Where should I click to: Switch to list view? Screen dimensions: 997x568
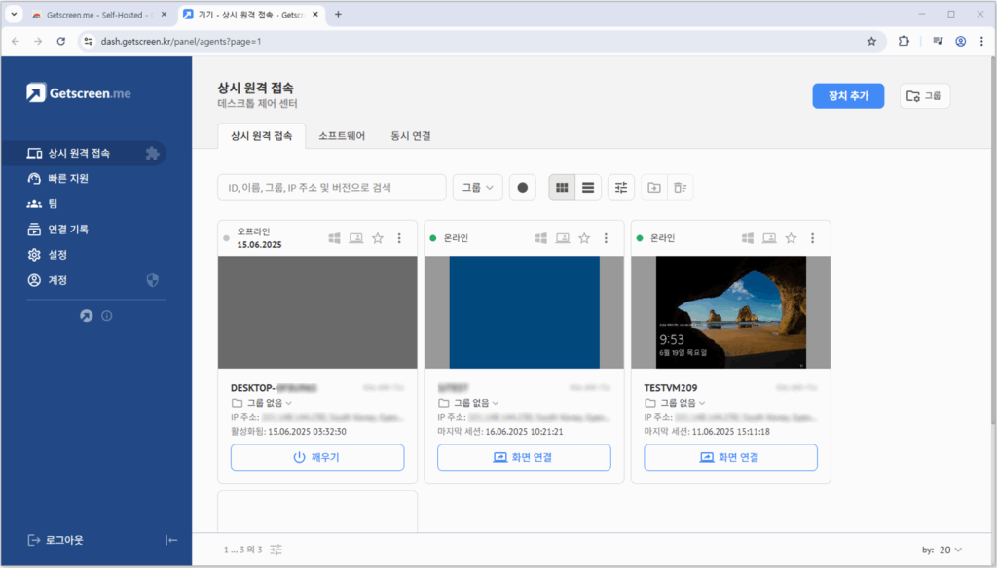[x=588, y=188]
